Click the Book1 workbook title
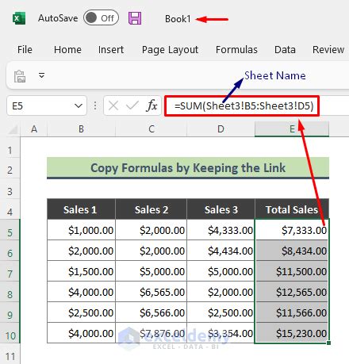Viewport: 349px width, 364px height. 178,19
